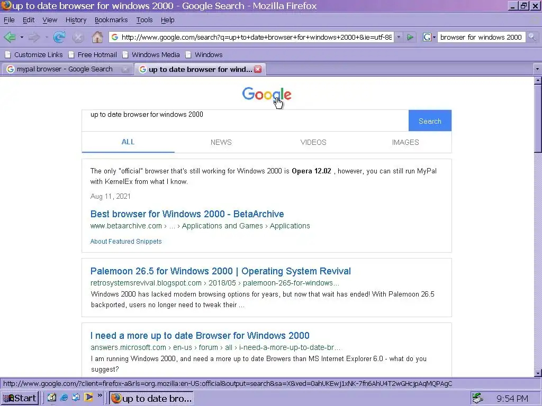The height and width of the screenshot is (406, 542).
Task: Click the green Go arrow button
Action: tap(410, 37)
